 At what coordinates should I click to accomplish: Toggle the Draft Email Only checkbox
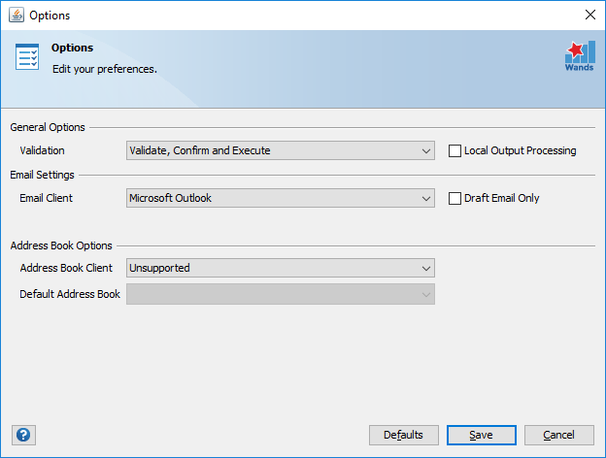454,198
